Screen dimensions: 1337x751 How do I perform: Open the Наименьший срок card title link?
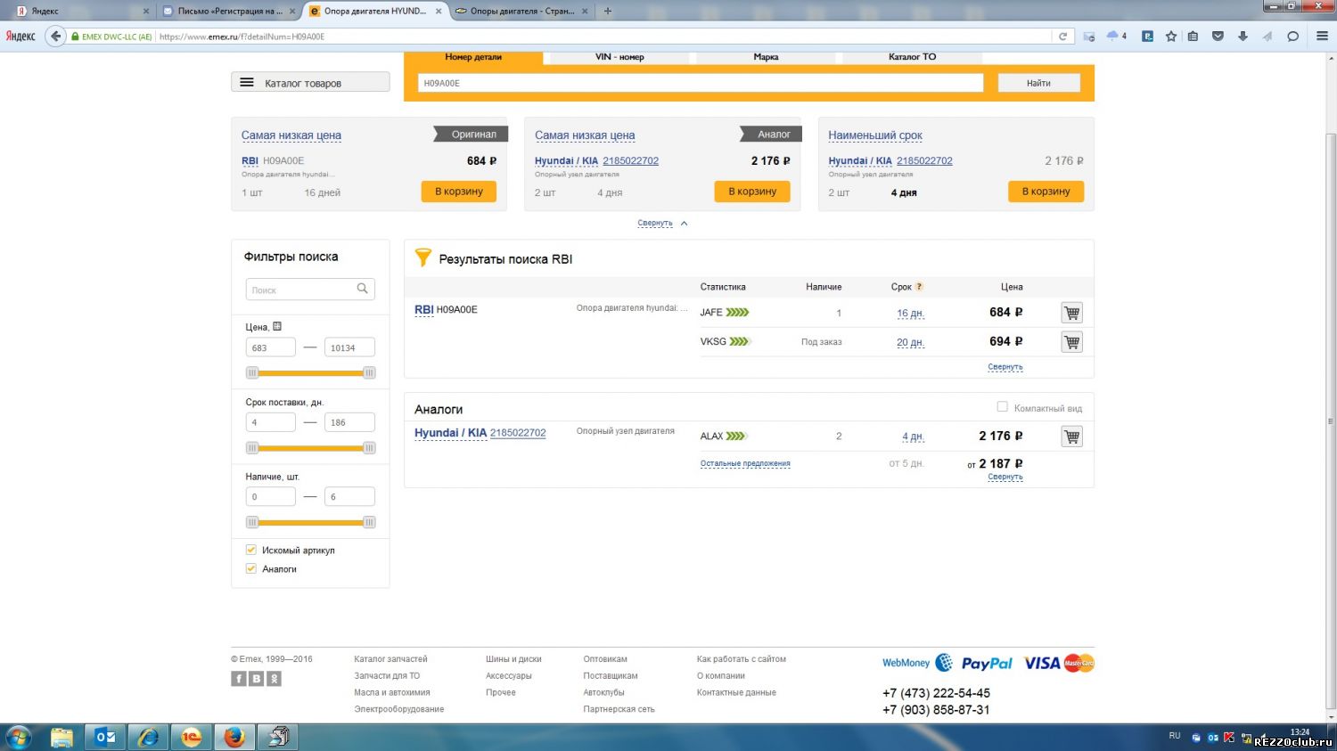point(875,135)
